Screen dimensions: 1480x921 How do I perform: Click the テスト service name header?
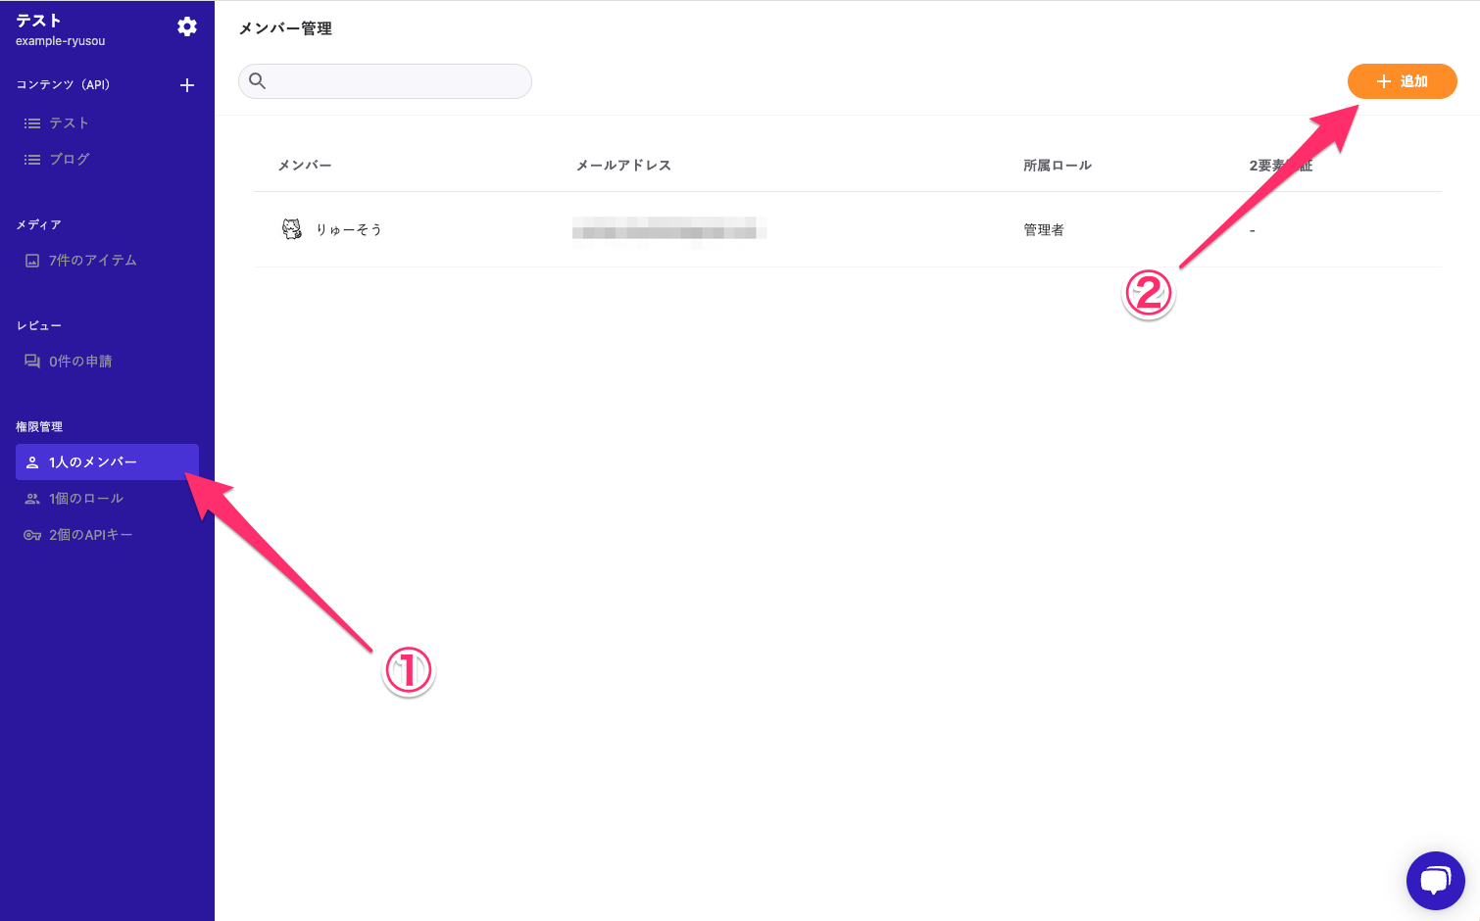(x=39, y=21)
